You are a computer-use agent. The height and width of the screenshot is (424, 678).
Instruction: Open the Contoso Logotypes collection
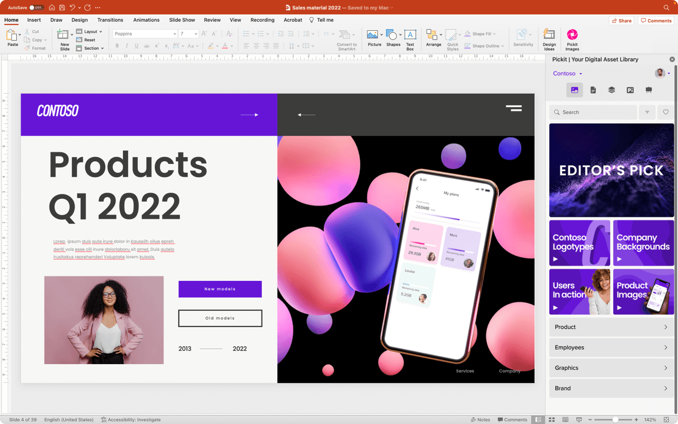tap(579, 243)
